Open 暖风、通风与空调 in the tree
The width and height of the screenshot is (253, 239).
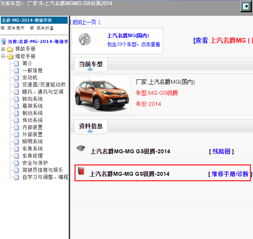pyautogui.click(x=43, y=92)
